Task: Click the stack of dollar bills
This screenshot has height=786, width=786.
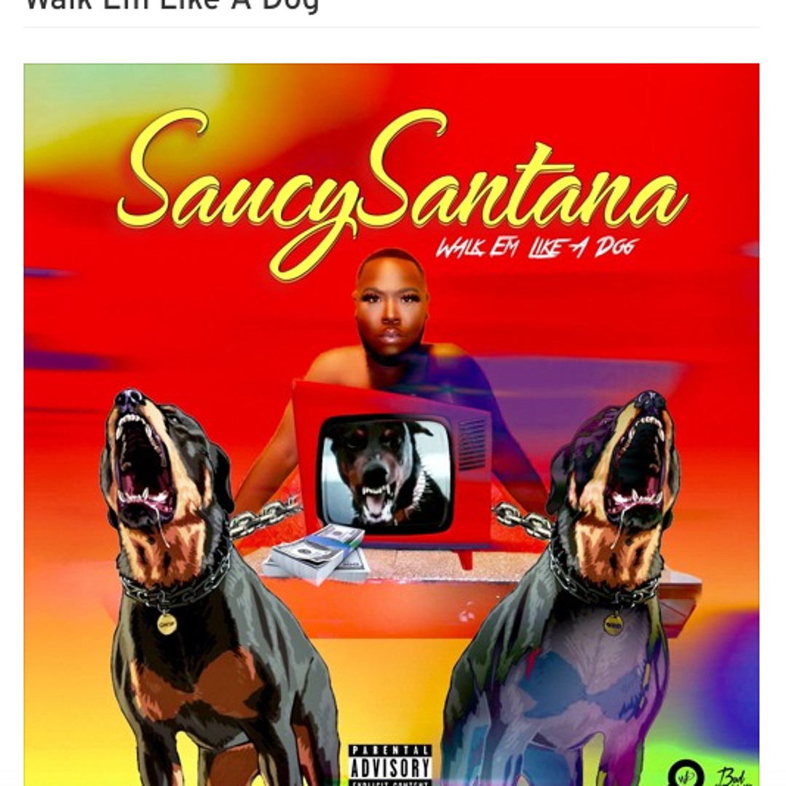Action: (x=317, y=555)
